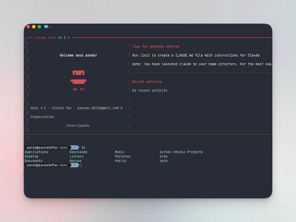Click the green maximize window button

39,27
